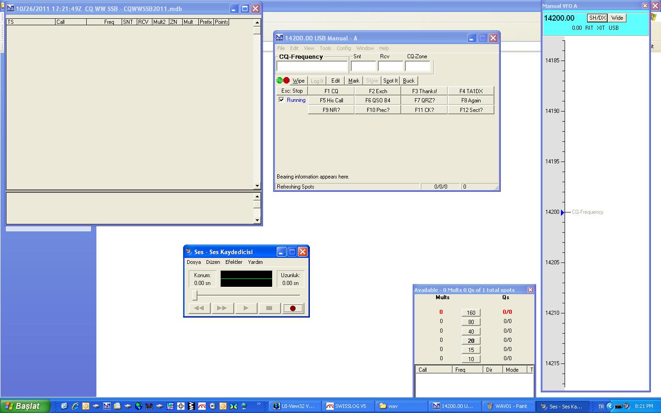The height and width of the screenshot is (413, 661).
Task: Click the F1 CQ message button
Action: (331, 91)
